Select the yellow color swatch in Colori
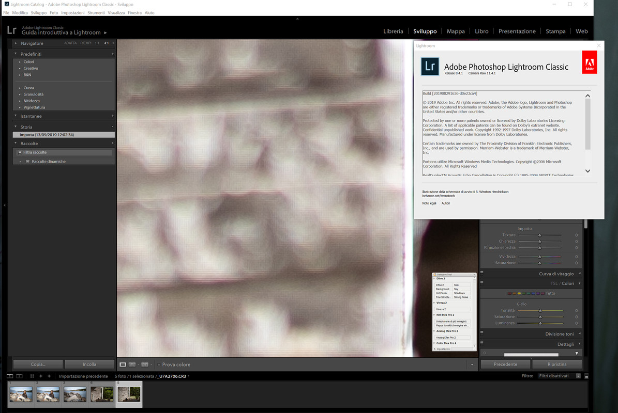Screen dimensions: 618x413 (519, 293)
